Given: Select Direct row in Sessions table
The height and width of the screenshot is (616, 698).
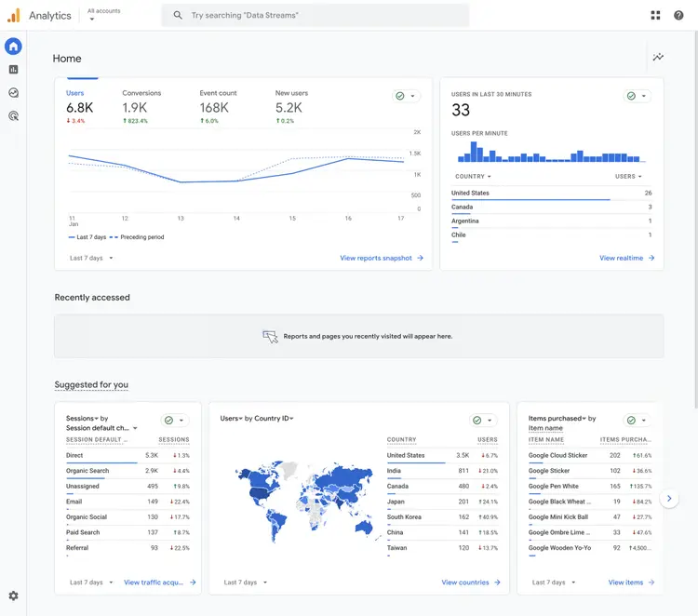Looking at the screenshot, I should tap(128, 456).
